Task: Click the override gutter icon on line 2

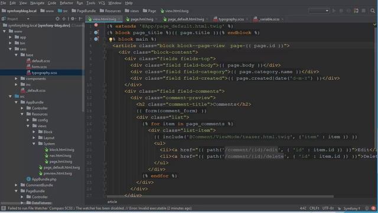Action: pos(96,33)
